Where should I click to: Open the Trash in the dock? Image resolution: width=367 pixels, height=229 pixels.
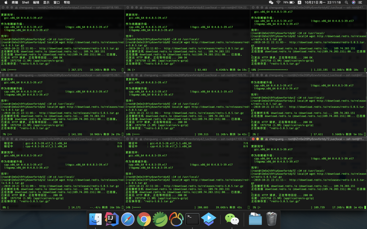point(272,219)
